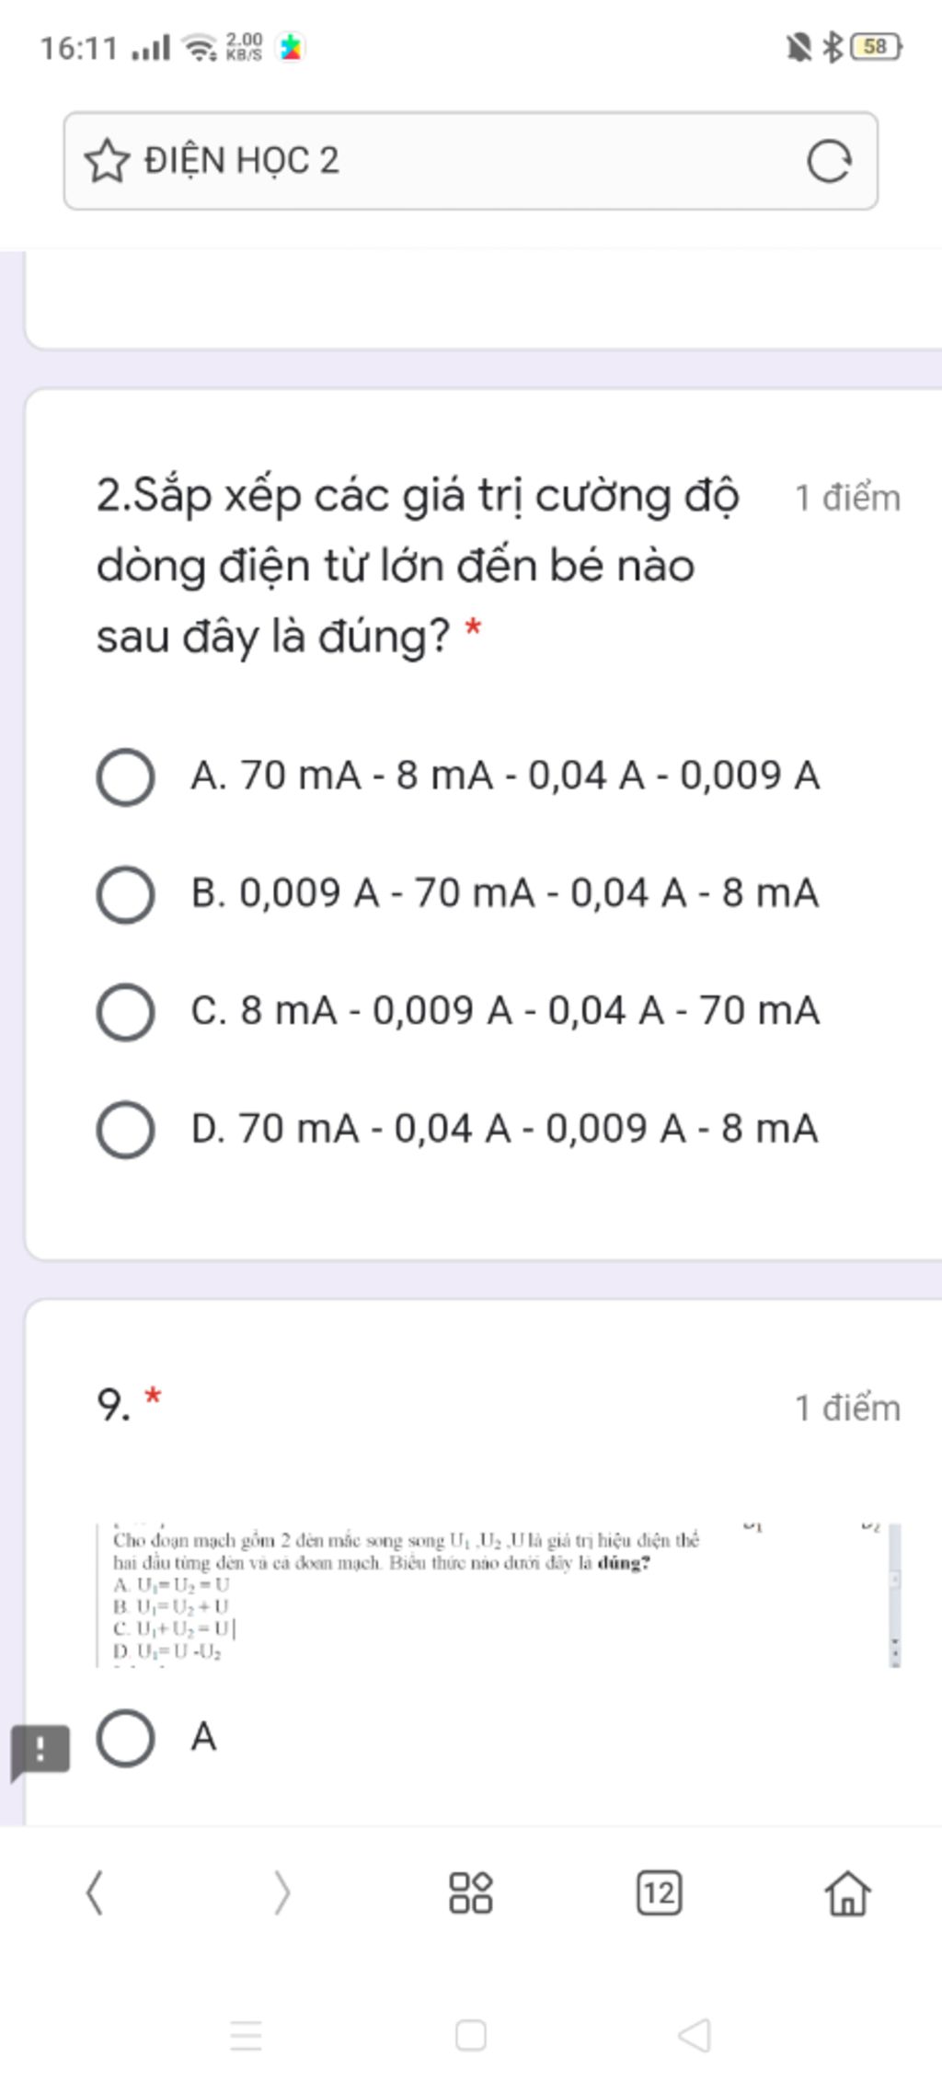Go forward with the browser forward arrow

click(x=281, y=1895)
